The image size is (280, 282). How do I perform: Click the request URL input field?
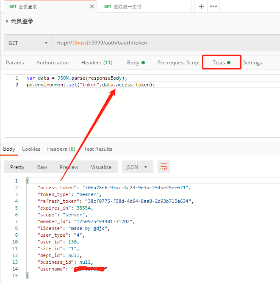pyautogui.click(x=165, y=43)
